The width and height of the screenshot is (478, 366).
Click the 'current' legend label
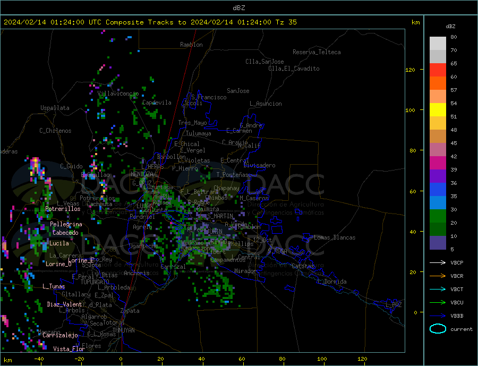click(462, 329)
